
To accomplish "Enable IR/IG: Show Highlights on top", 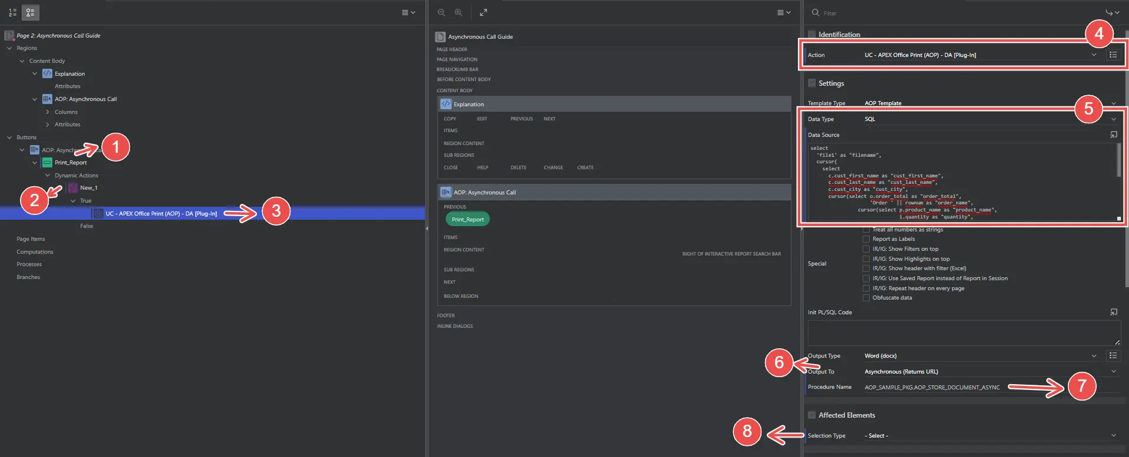I will (x=866, y=258).
